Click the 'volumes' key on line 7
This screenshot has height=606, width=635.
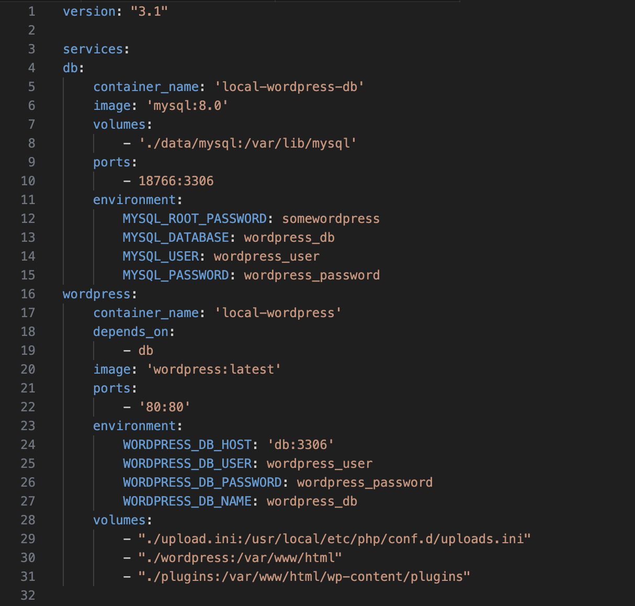coord(119,125)
